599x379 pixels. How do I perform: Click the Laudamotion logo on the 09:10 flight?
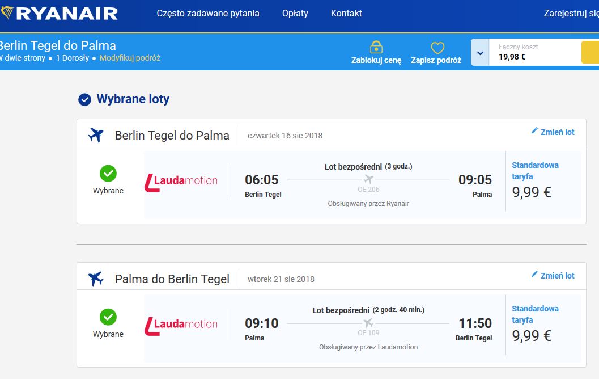[181, 326]
